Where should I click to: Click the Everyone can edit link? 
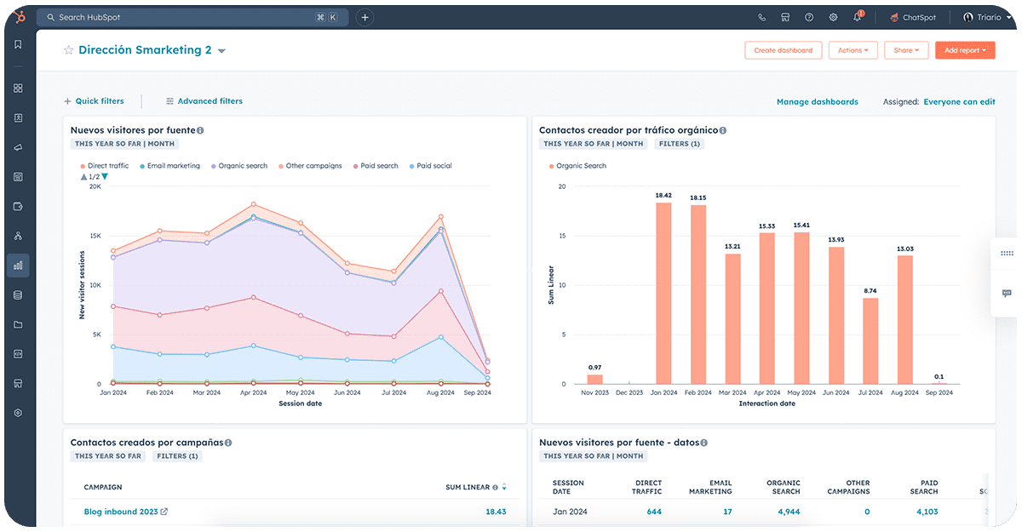tap(959, 102)
